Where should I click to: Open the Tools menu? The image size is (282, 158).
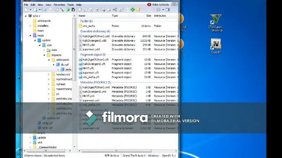70,5
